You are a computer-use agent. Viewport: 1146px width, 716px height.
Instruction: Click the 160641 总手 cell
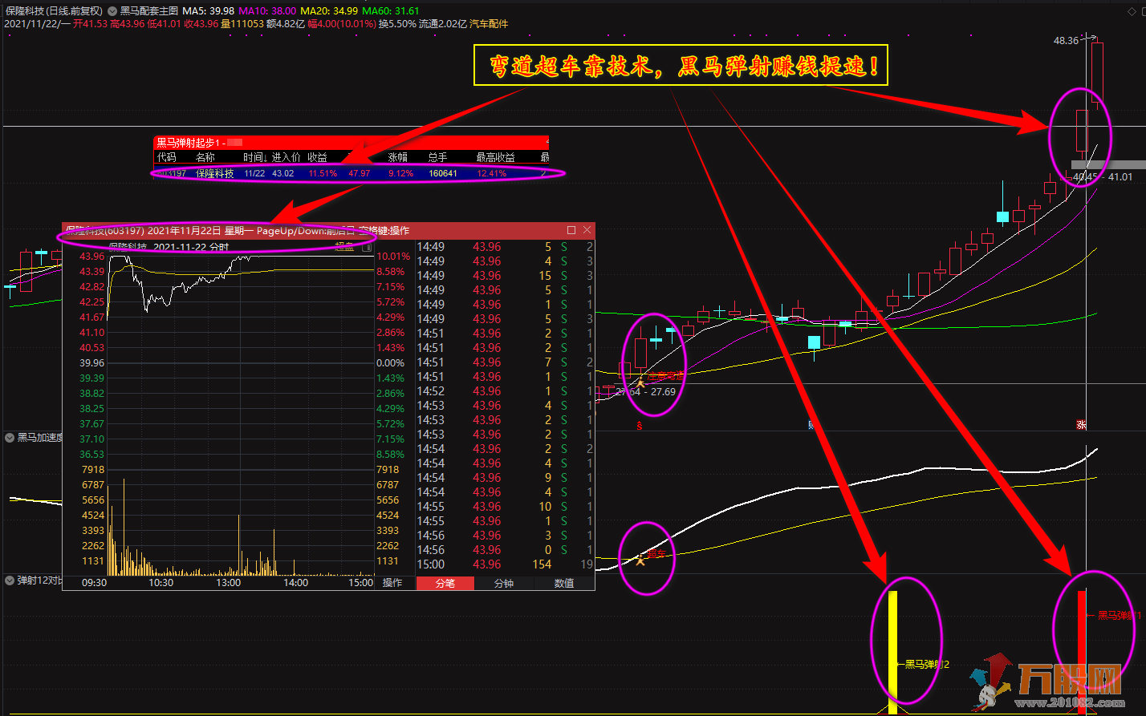[x=443, y=173]
